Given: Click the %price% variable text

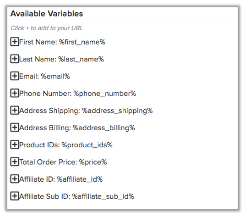Looking at the screenshot, I should [93, 162].
